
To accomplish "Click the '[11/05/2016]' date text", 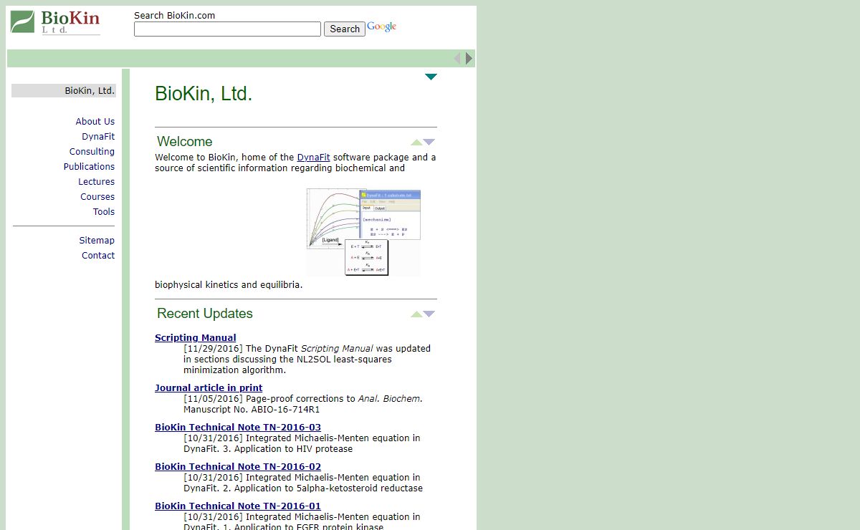I will [x=213, y=399].
